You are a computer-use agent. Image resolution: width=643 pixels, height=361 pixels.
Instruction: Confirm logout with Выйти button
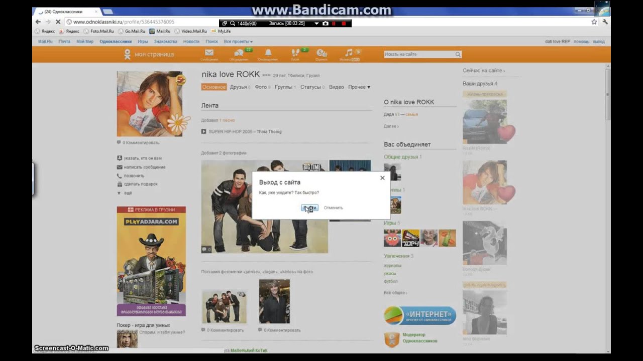309,208
